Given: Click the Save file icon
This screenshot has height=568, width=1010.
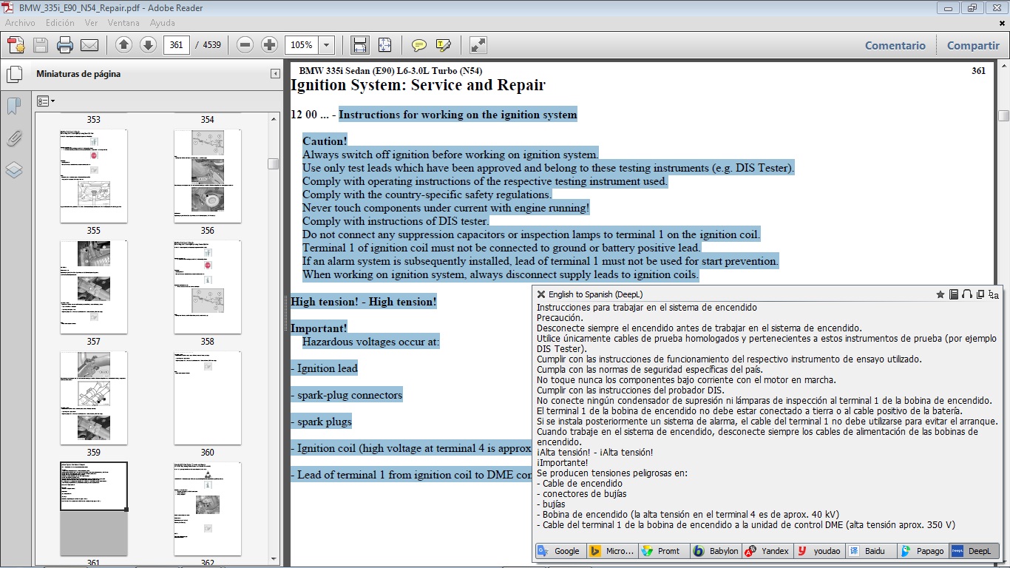Looking at the screenshot, I should click(x=41, y=45).
